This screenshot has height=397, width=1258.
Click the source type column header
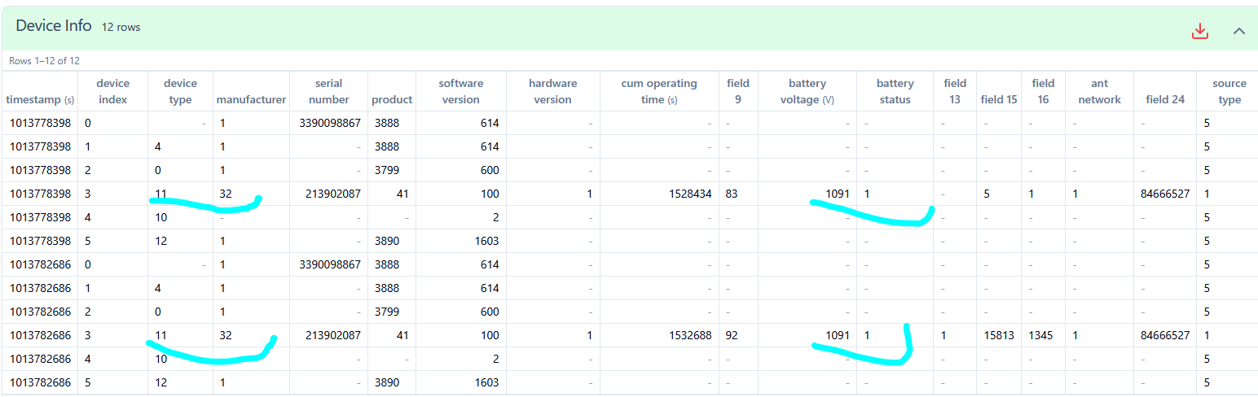pos(1229,91)
